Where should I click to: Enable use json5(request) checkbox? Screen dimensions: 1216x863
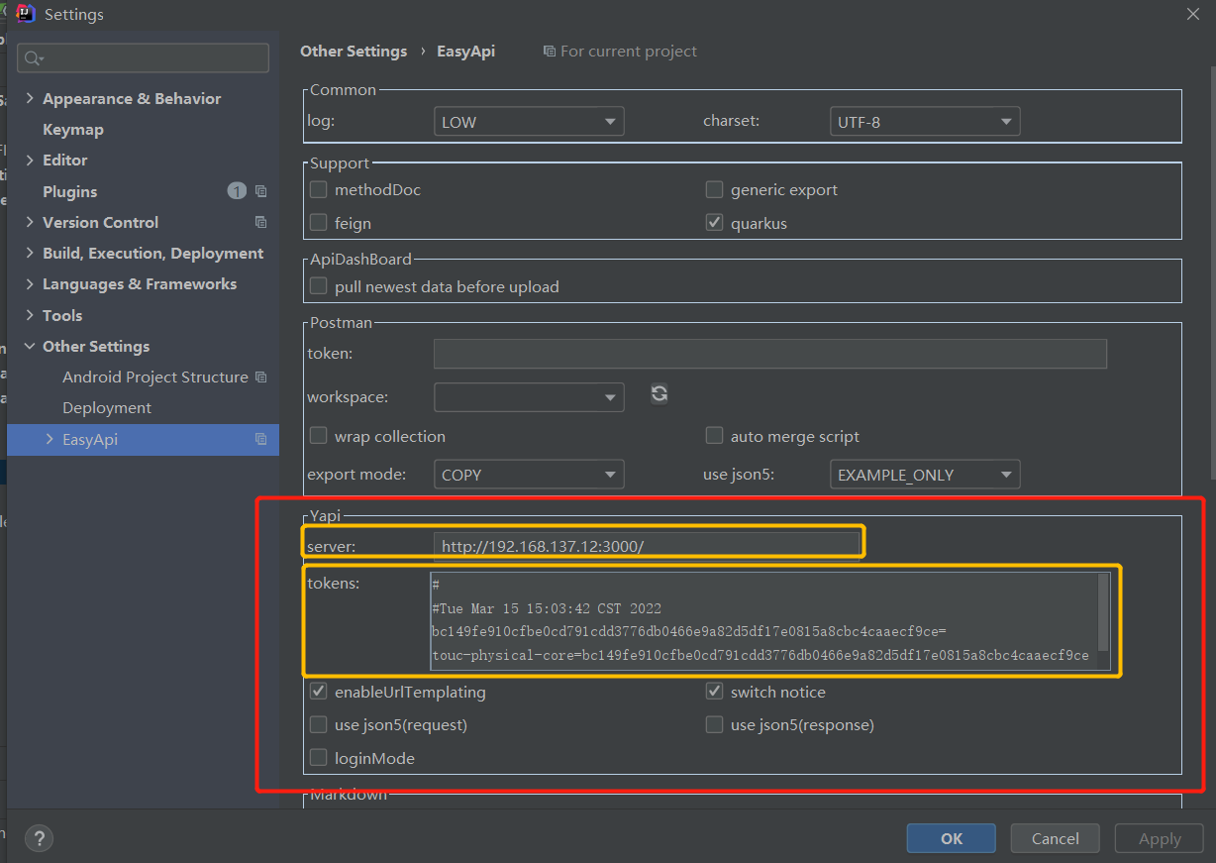(318, 724)
